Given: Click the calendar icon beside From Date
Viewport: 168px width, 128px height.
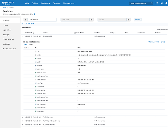Looking at the screenshot, I should [x=92, y=20].
